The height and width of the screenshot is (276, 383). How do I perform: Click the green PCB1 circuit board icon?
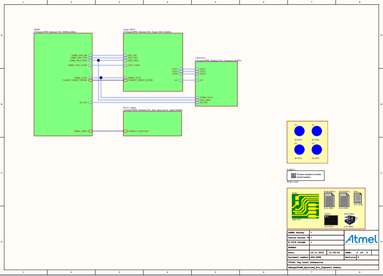coord(305,206)
